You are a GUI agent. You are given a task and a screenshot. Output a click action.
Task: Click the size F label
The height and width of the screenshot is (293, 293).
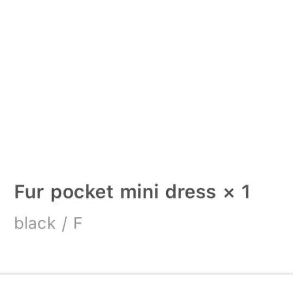click(x=78, y=223)
